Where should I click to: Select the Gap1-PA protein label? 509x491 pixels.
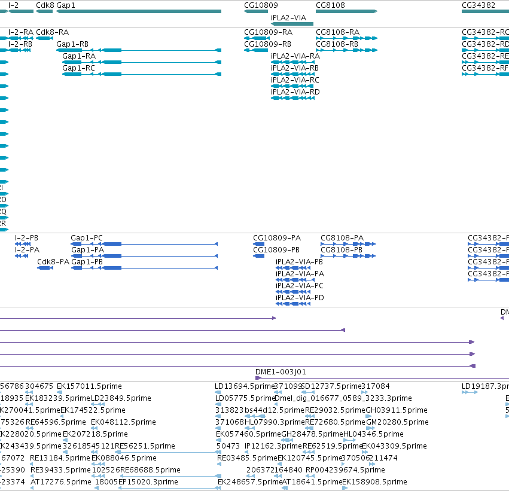[88, 250]
